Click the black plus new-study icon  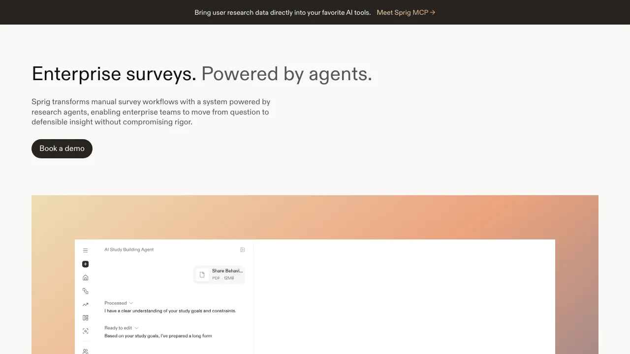(x=85, y=264)
